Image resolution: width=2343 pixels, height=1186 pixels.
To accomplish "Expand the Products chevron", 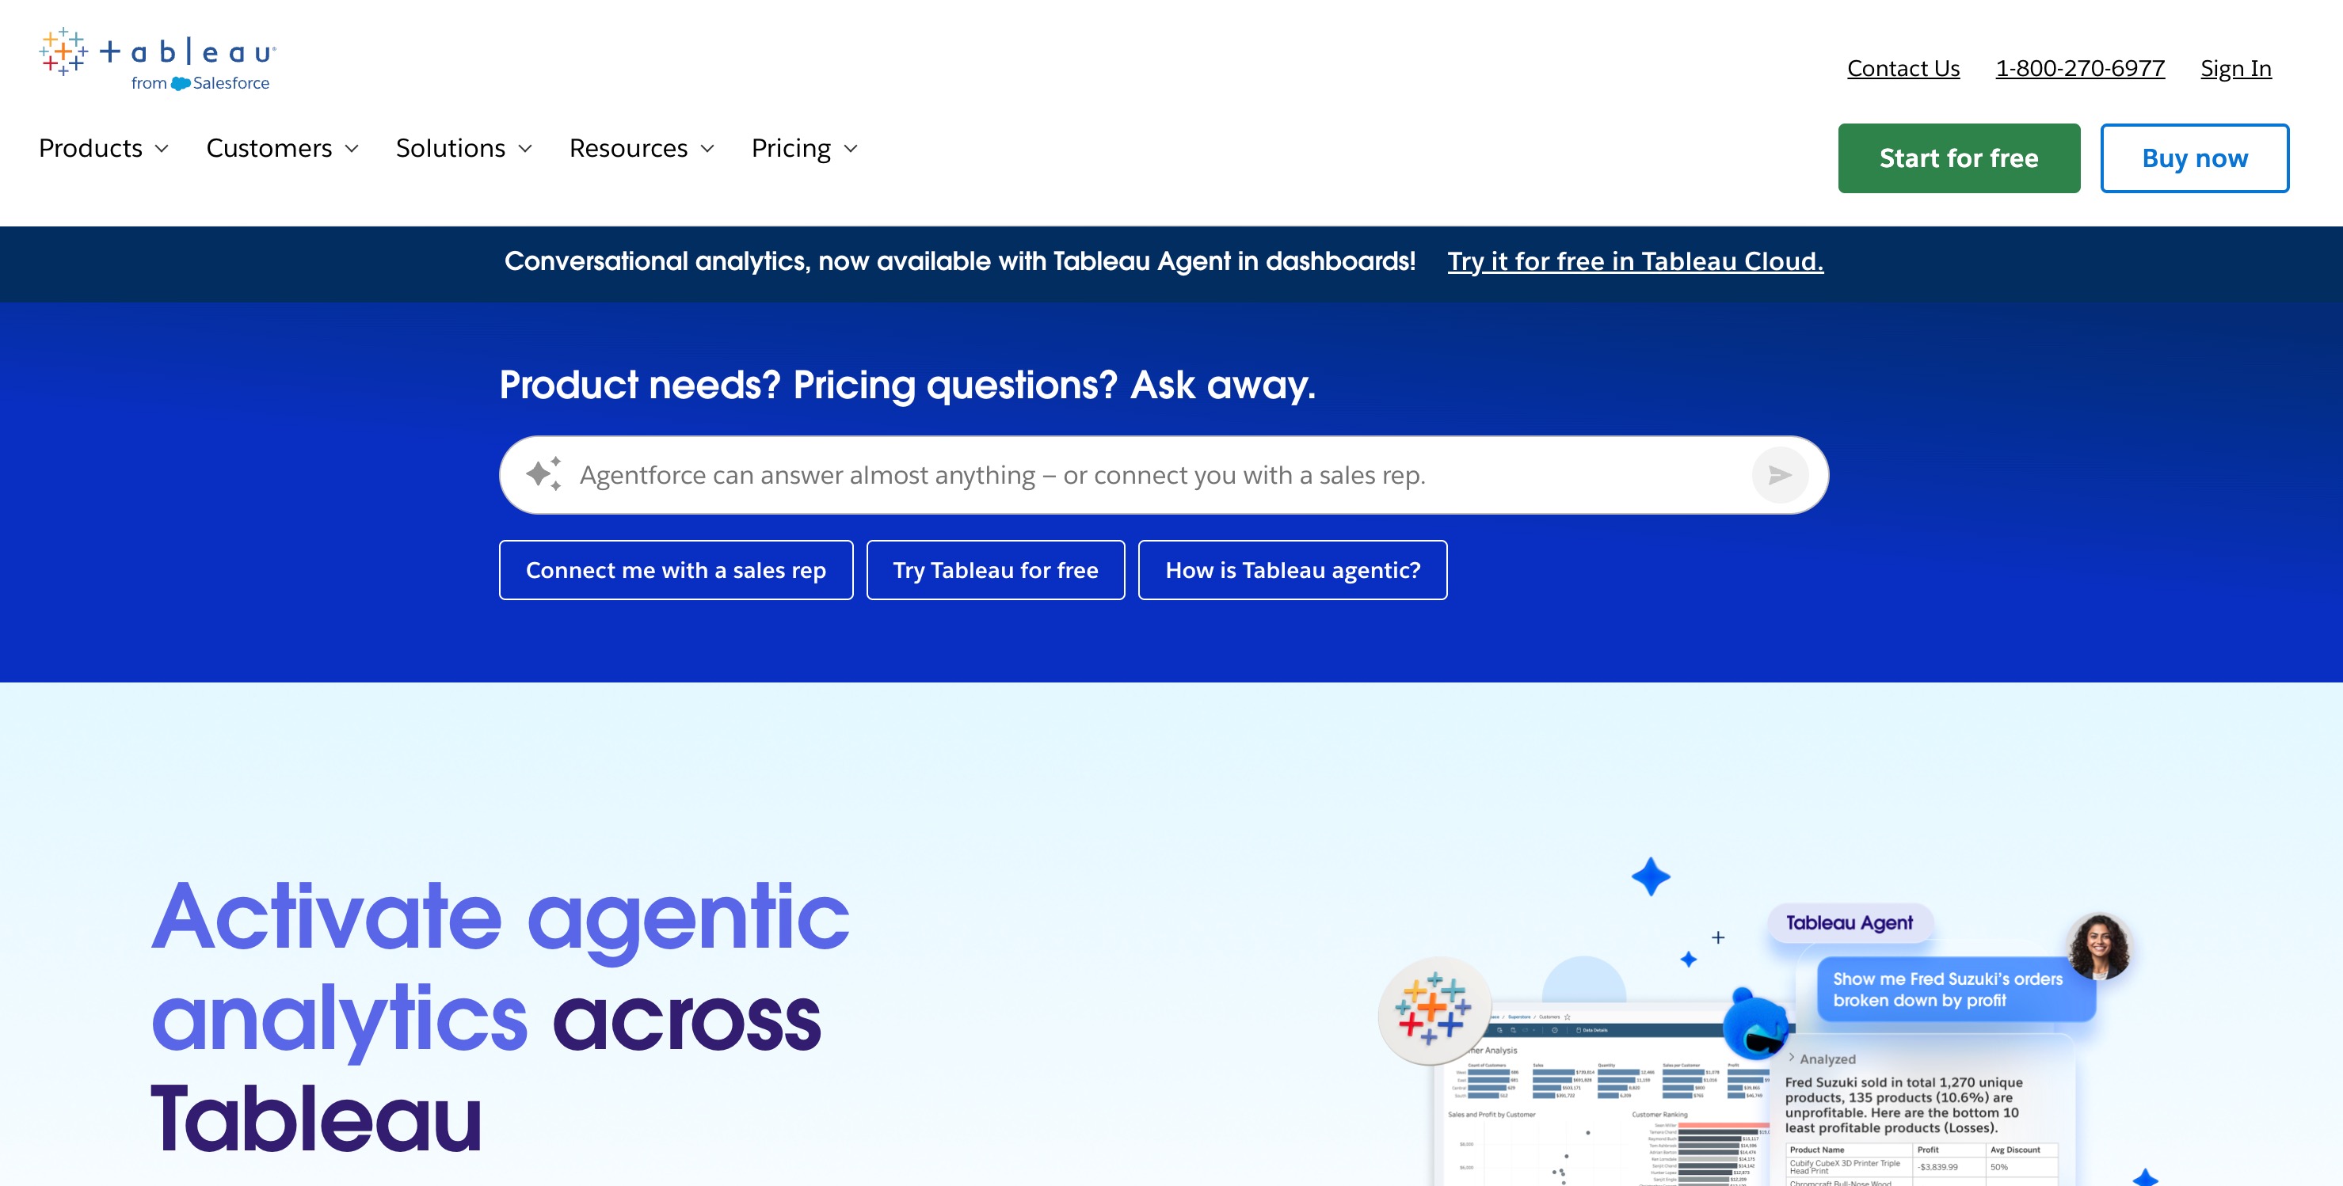I will click(x=162, y=148).
